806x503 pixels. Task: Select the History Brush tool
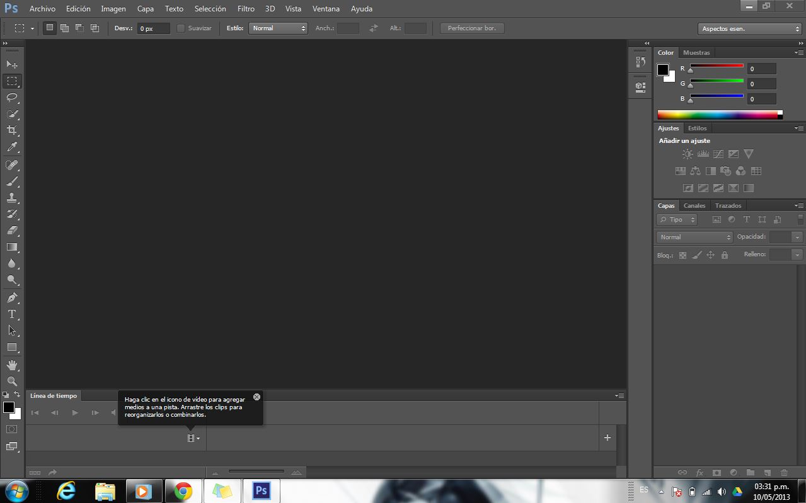[12, 214]
